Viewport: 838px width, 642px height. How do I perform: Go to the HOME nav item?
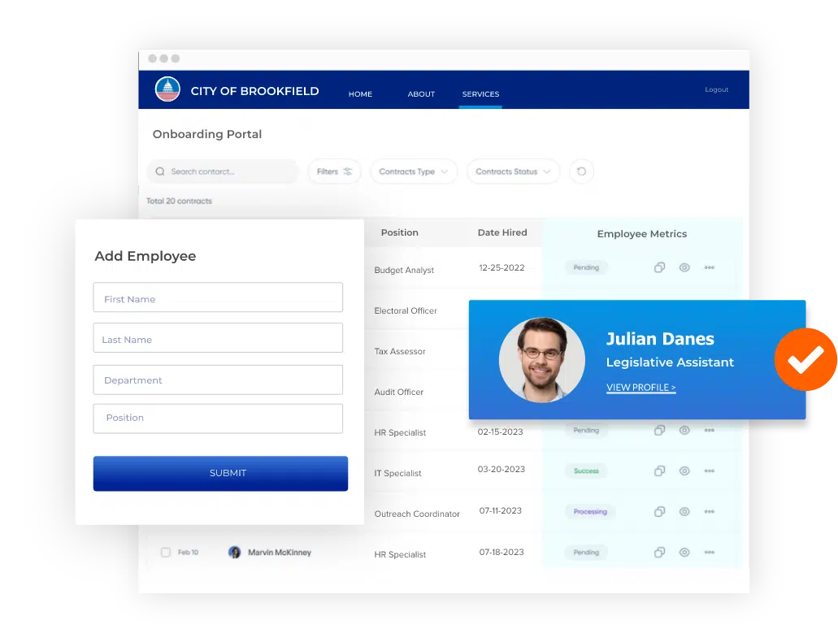pyautogui.click(x=360, y=94)
